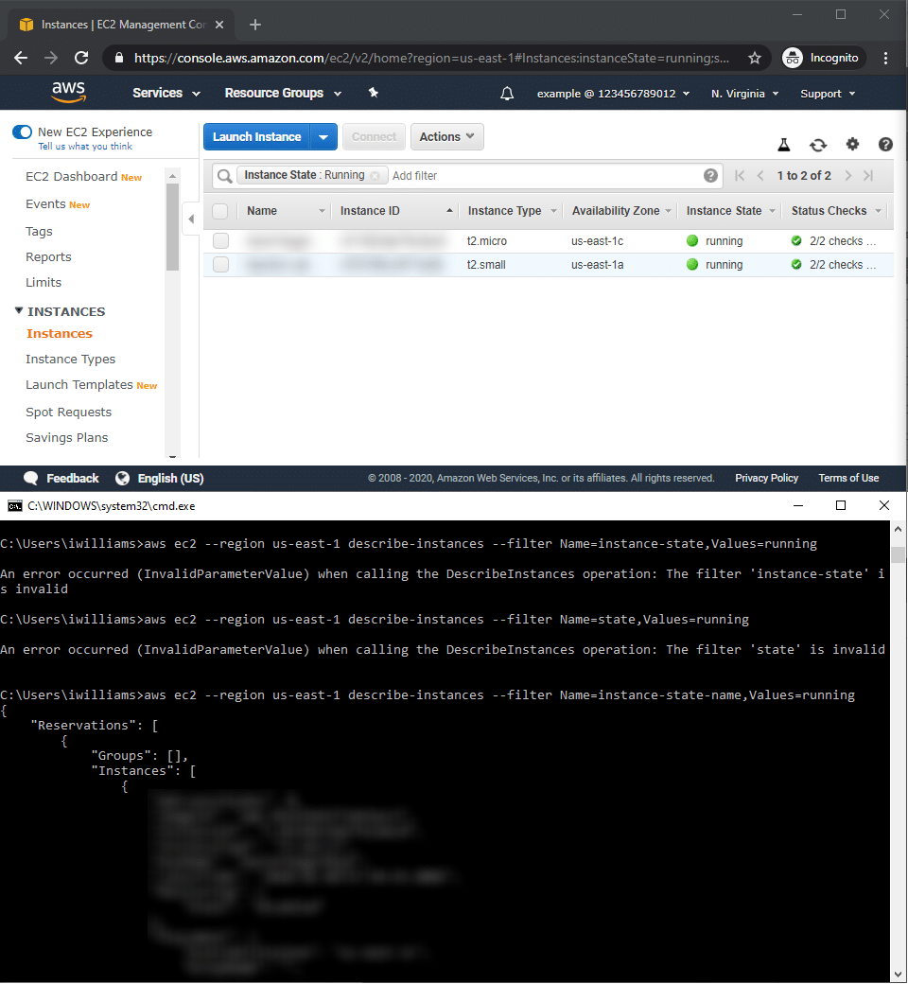Open the EC2 help question icon
The height and width of the screenshot is (984, 908).
click(885, 145)
